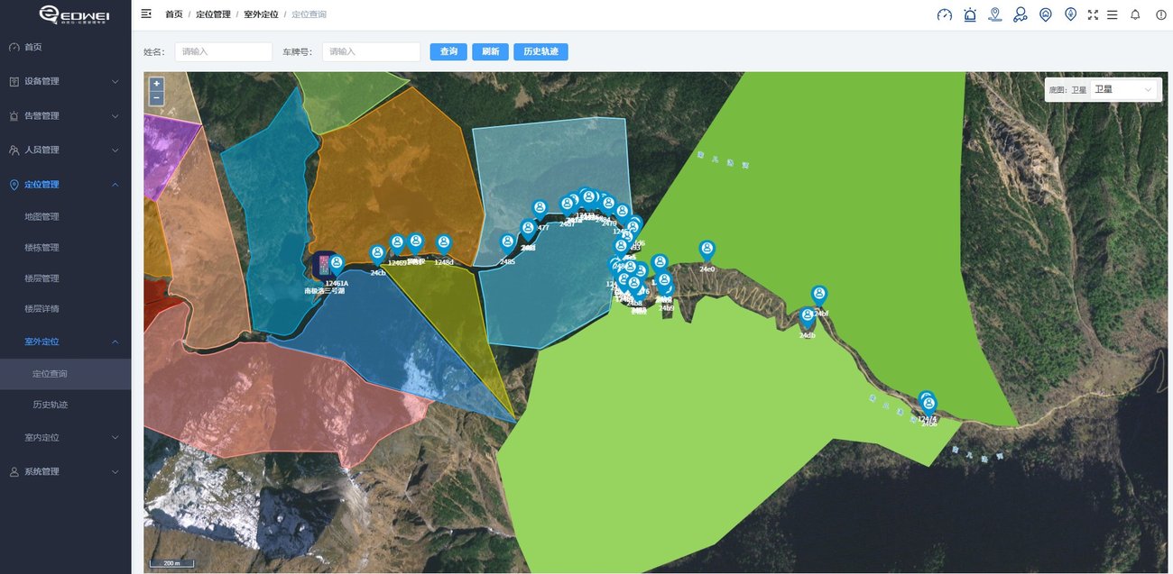Select person marker 1248d on map

coord(443,244)
